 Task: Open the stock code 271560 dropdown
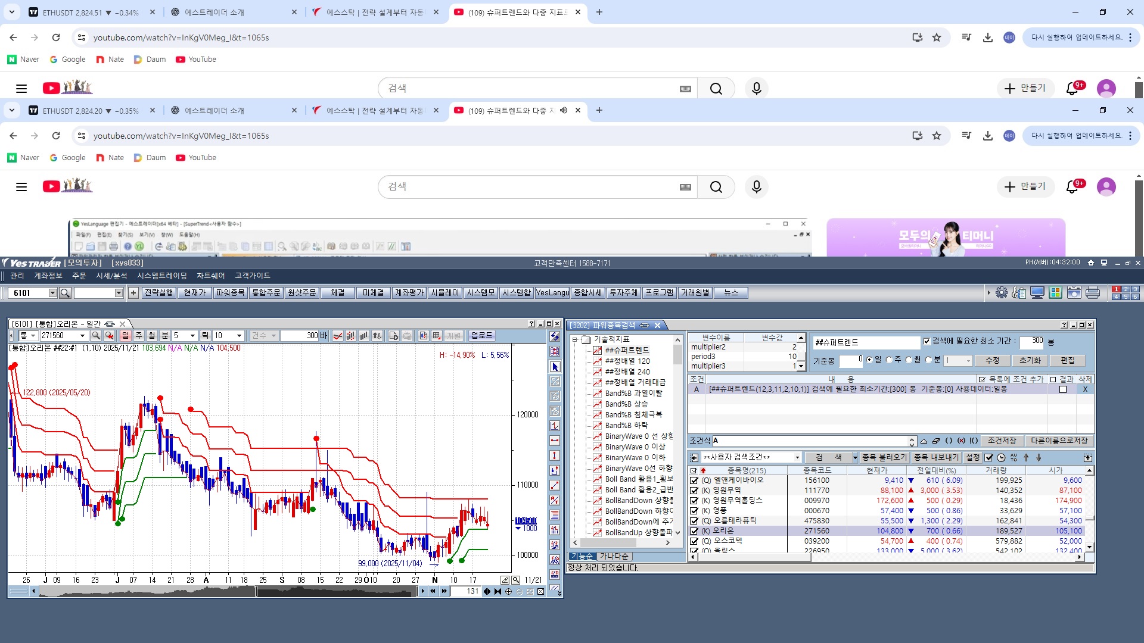tap(82, 336)
